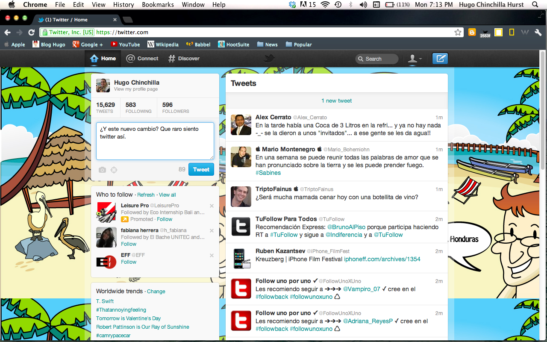The height and width of the screenshot is (342, 547).
Task: Open the Window menu
Action: pos(193,5)
